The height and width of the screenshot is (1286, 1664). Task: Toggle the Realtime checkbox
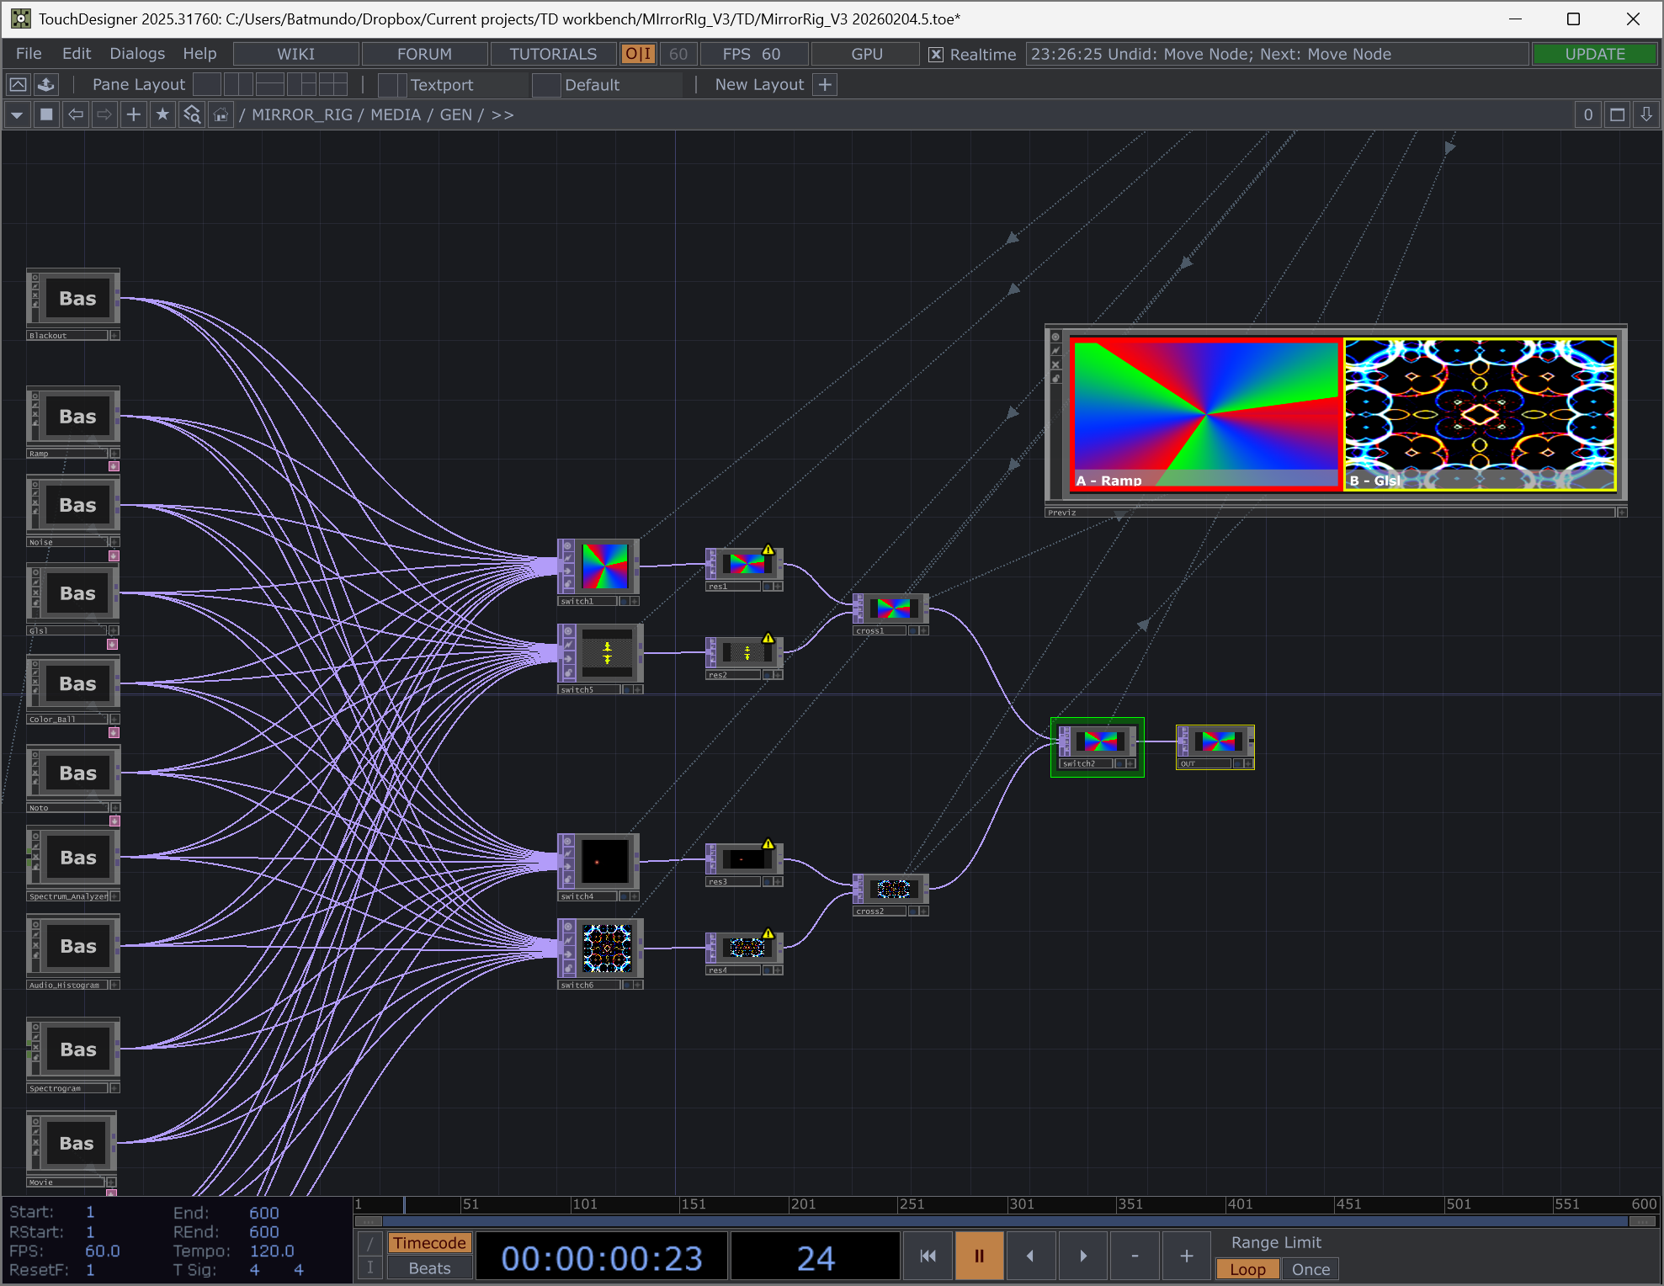(935, 54)
